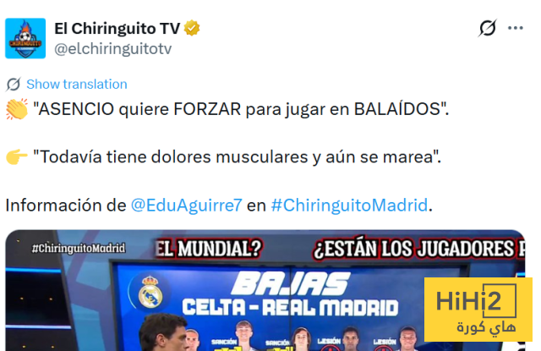
Task: Open El Chiringuito TV profile avatar
Action: point(25,38)
